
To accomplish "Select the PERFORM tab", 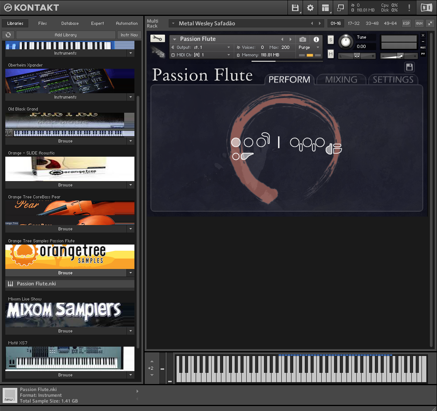I will click(289, 79).
